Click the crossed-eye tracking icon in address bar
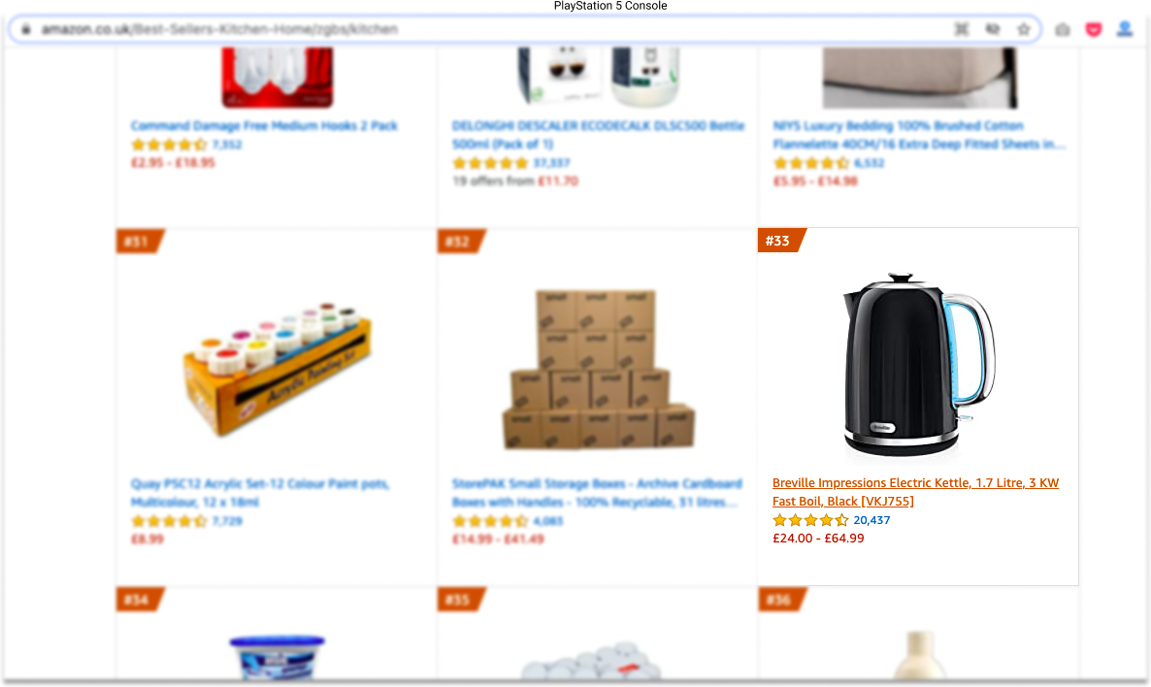The width and height of the screenshot is (1151, 687). 993,29
